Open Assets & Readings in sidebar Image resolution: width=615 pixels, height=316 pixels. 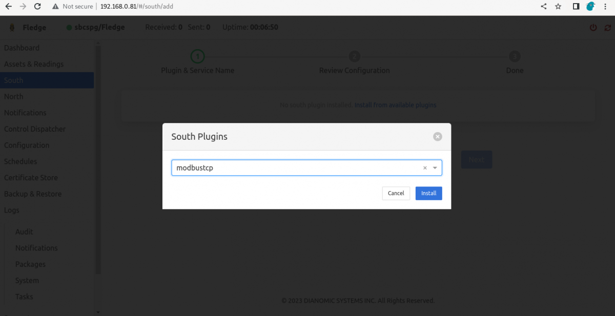click(34, 64)
